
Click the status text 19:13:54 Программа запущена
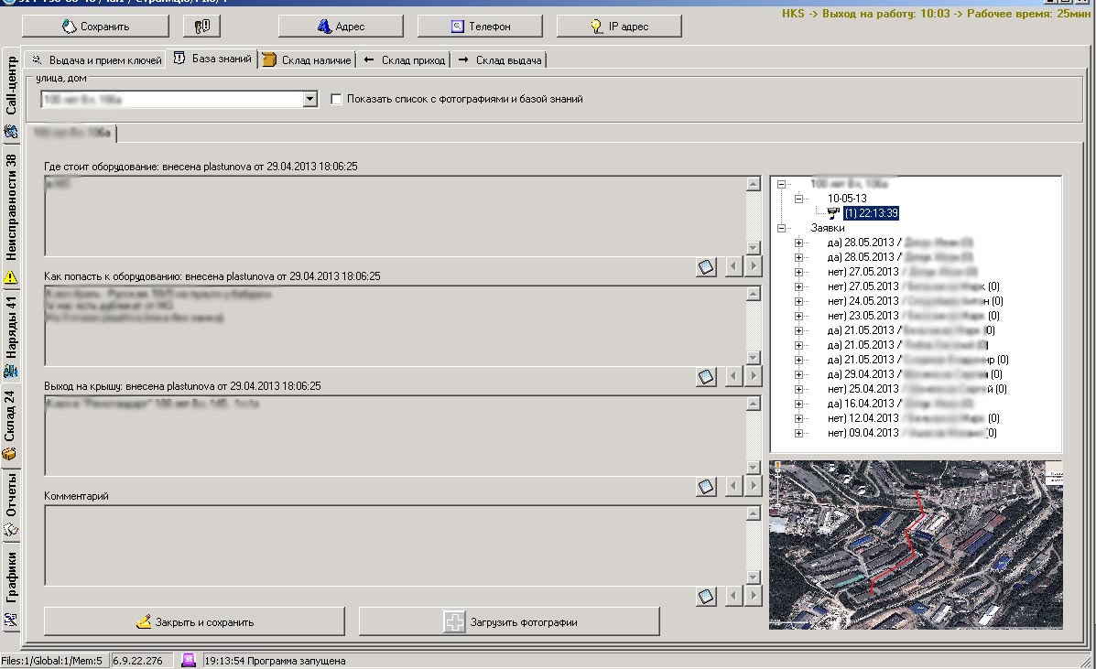pyautogui.click(x=275, y=661)
